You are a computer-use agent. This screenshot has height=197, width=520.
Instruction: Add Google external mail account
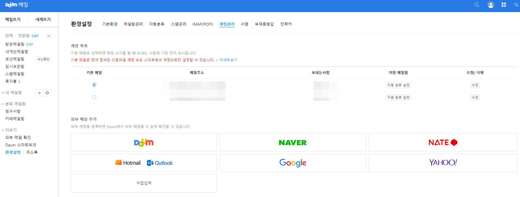[293, 163]
